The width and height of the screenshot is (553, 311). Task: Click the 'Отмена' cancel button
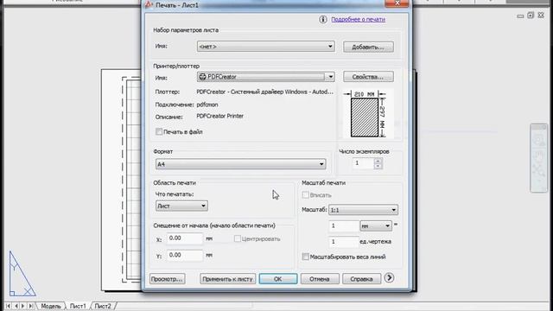(x=320, y=279)
